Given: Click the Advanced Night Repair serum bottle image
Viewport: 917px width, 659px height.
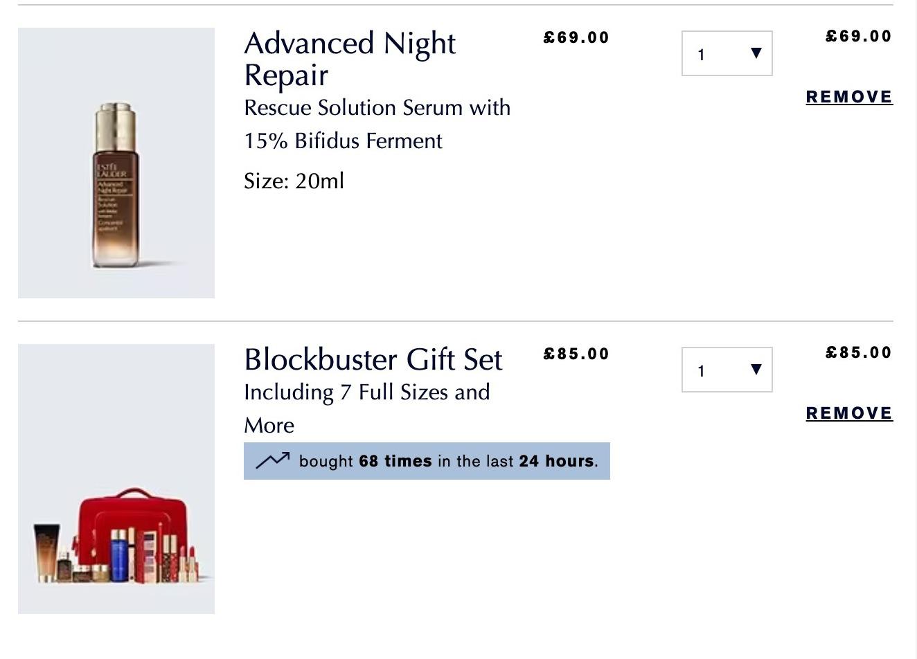Looking at the screenshot, I should click(x=116, y=163).
